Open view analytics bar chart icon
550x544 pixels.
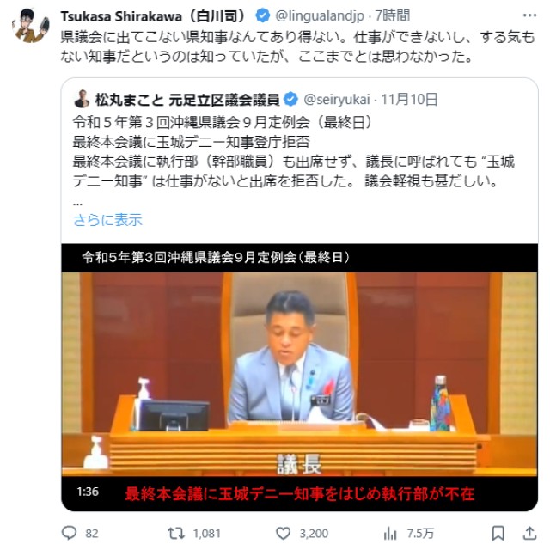(390, 534)
